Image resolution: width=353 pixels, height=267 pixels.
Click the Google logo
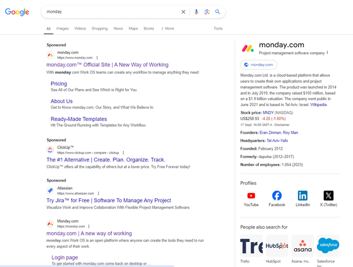pyautogui.click(x=17, y=12)
